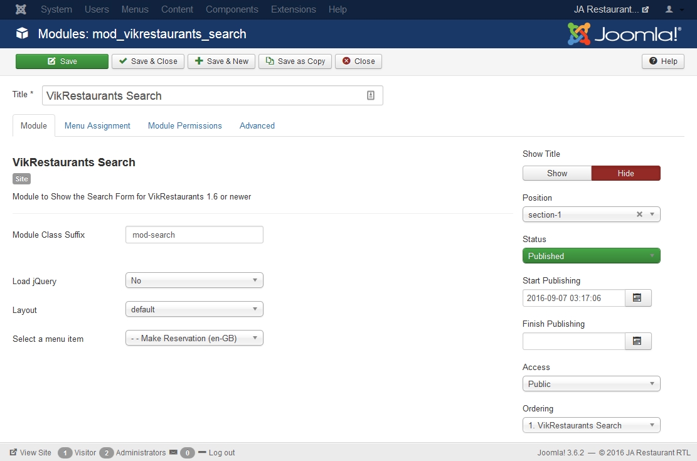Click the Joomla! brand logo
The image size is (697, 461).
[x=624, y=34]
